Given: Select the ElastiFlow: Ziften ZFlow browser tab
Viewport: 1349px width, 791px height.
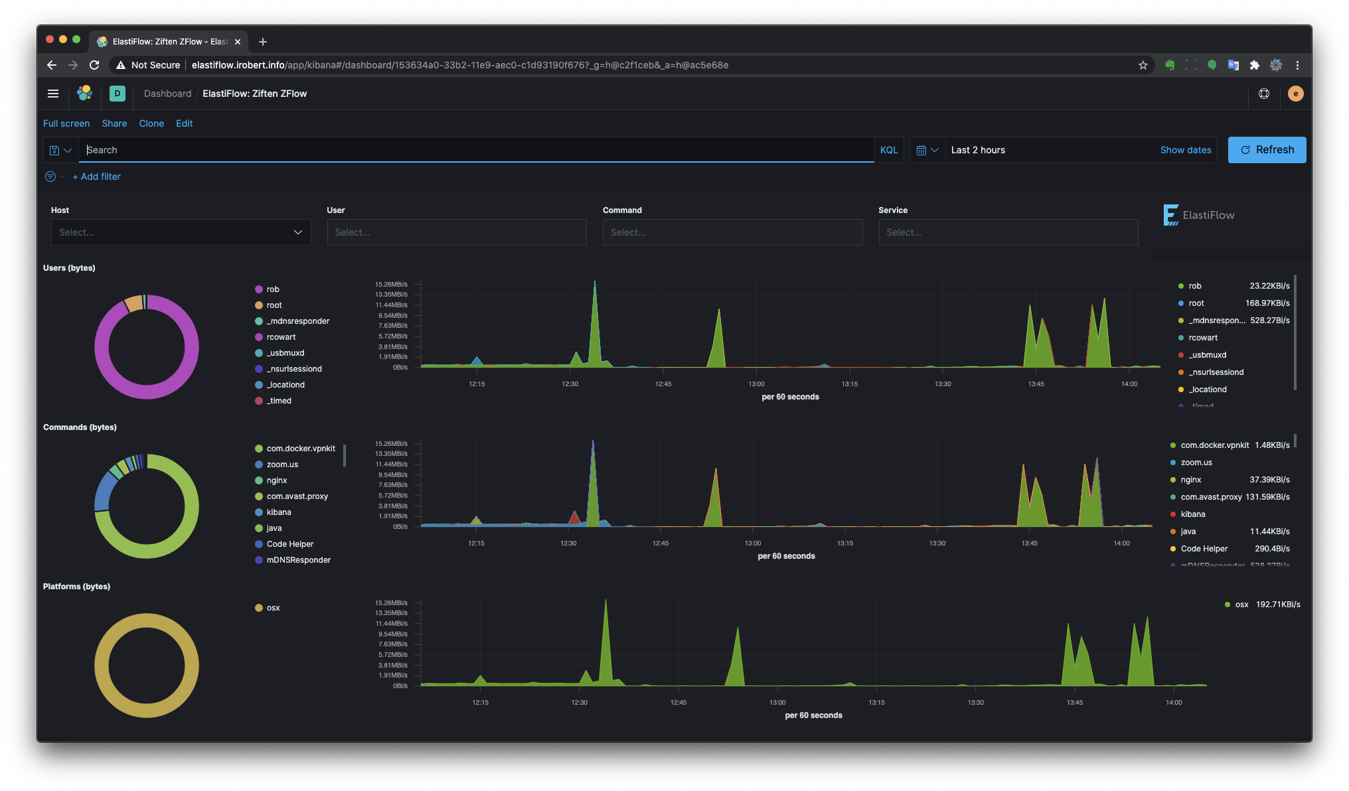Looking at the screenshot, I should 169,42.
